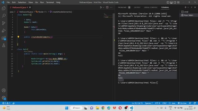198x111 pixels.
Task: Open the Go menu
Action: 37,2
